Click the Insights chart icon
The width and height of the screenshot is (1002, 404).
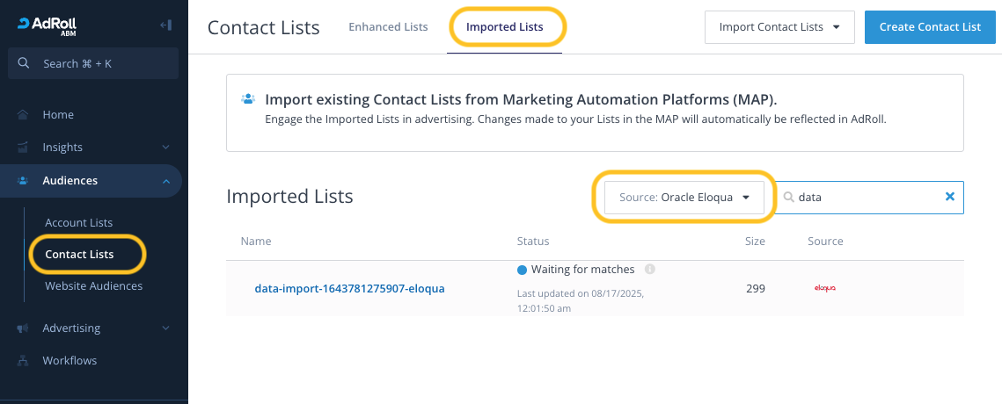tap(23, 148)
